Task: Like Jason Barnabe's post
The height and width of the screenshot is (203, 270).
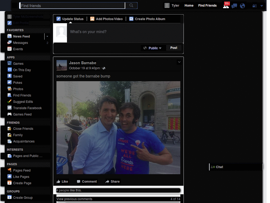Action: (x=62, y=182)
